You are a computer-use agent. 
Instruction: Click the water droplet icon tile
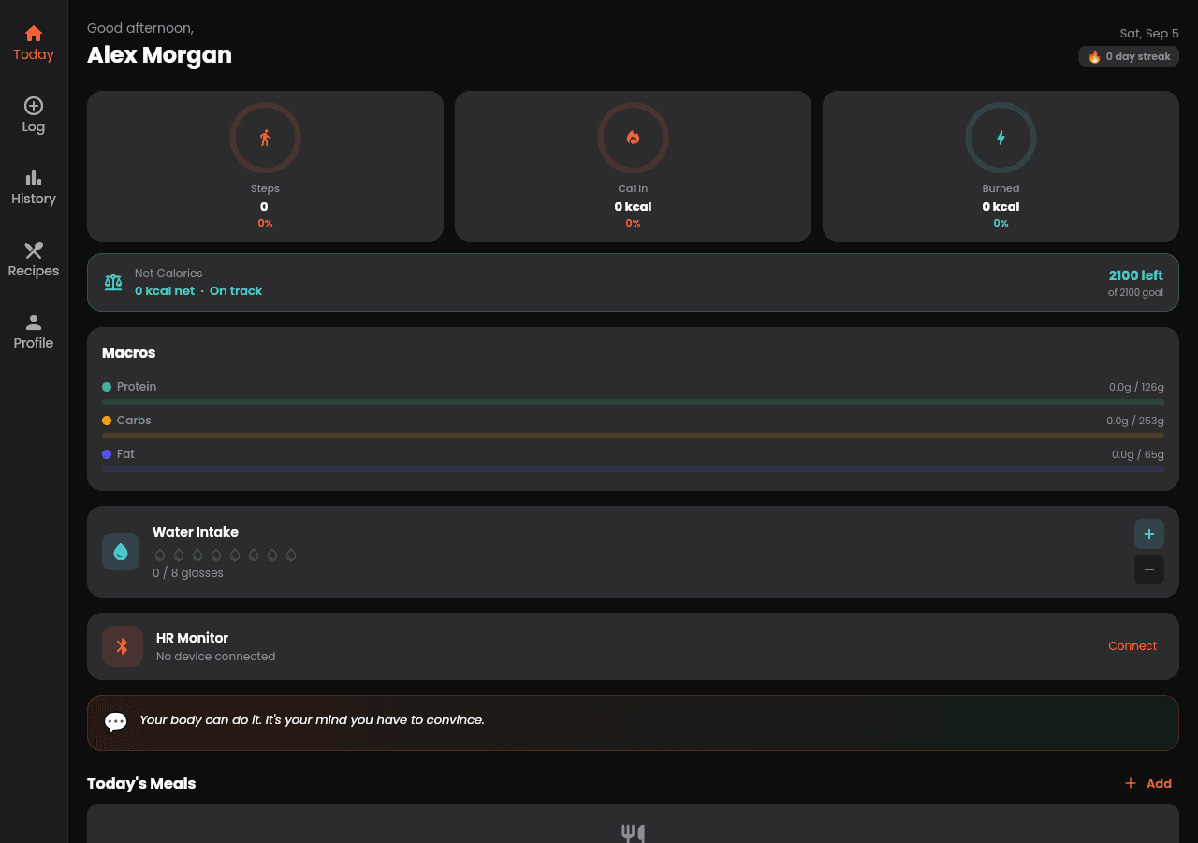121,552
